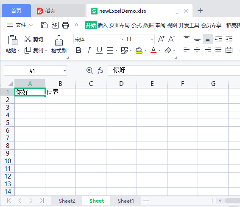Add a new document tab with plus
Image resolution: width=240 pixels, height=207 pixels.
point(200,11)
